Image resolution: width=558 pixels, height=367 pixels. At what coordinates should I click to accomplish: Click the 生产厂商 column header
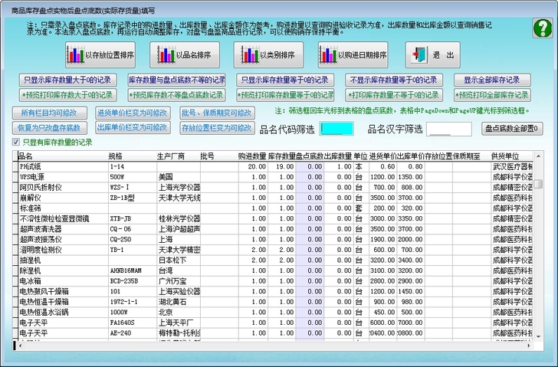point(179,156)
